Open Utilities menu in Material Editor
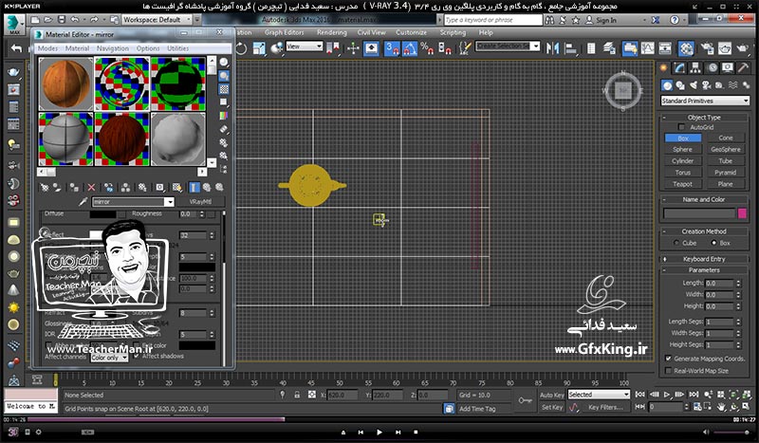Screen dimensions: 759x443 point(177,48)
